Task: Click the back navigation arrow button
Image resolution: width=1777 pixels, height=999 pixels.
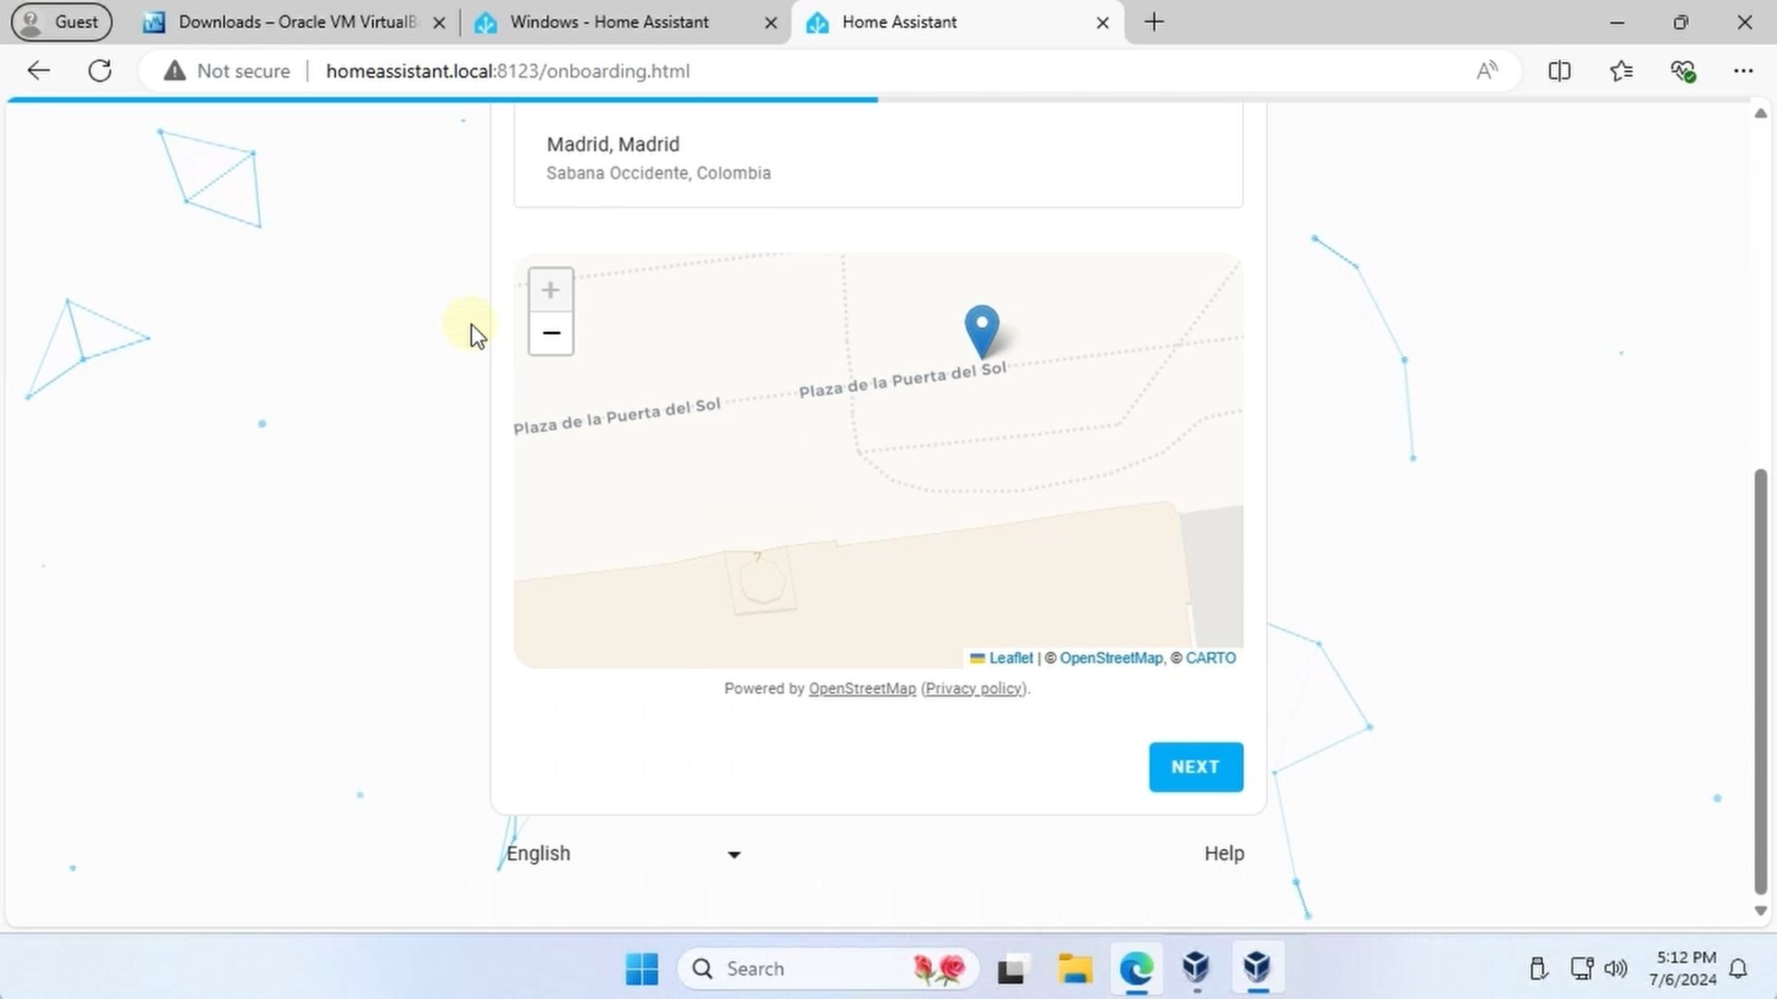Action: [38, 70]
